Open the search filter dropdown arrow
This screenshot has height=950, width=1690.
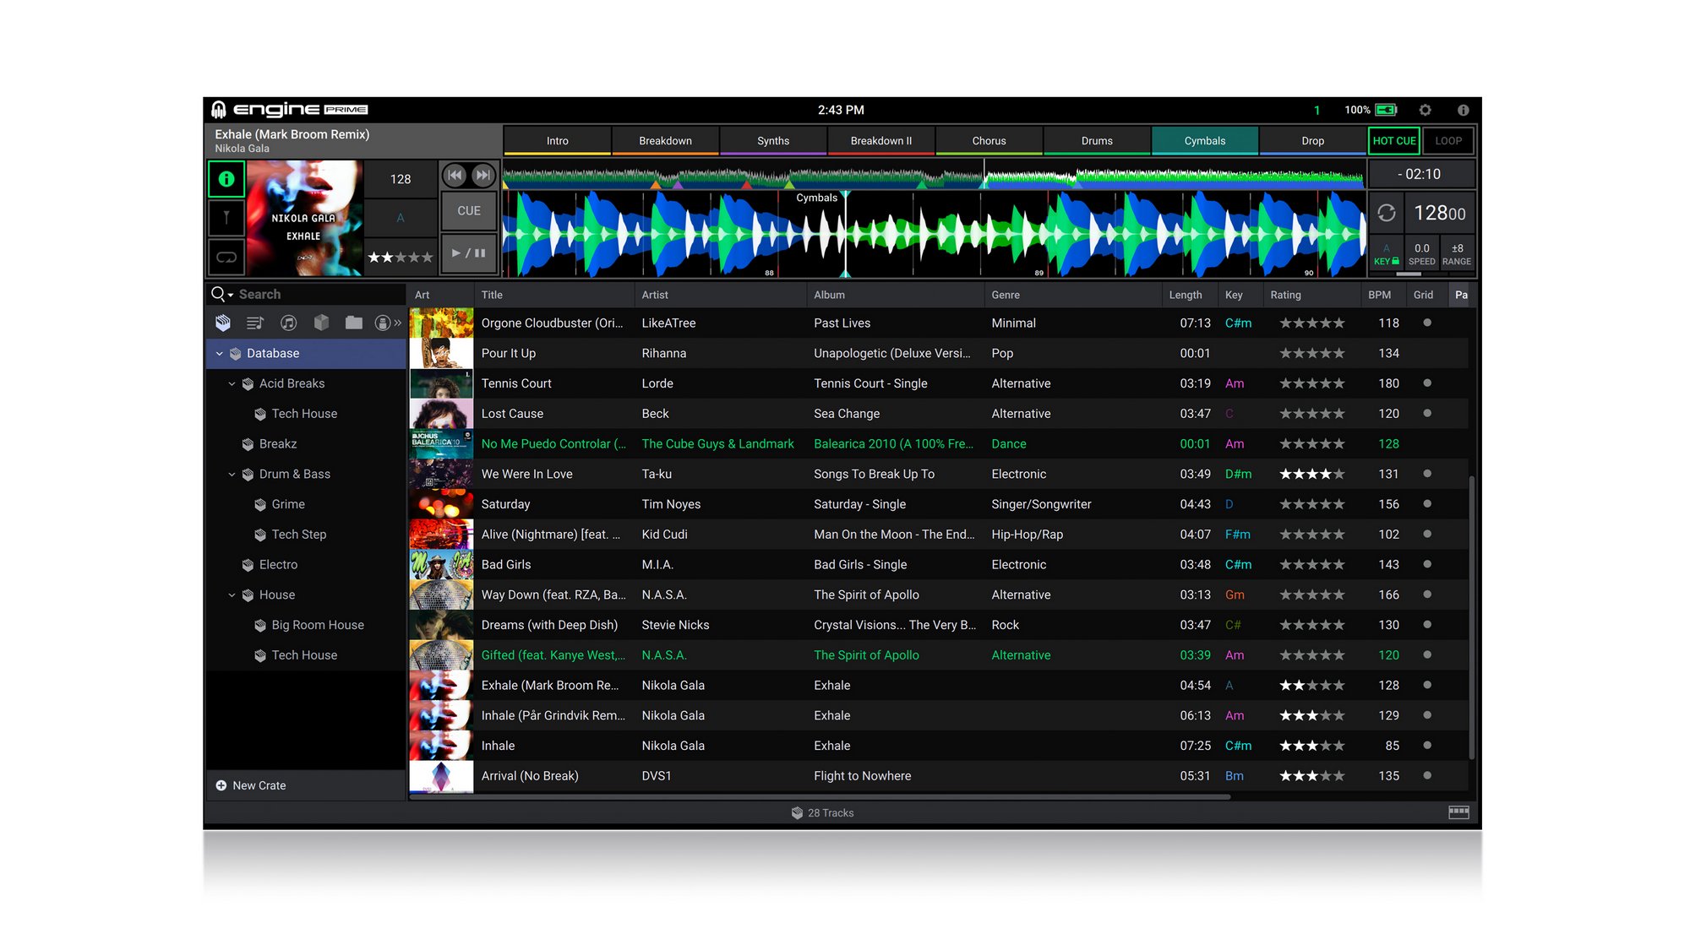tap(231, 296)
